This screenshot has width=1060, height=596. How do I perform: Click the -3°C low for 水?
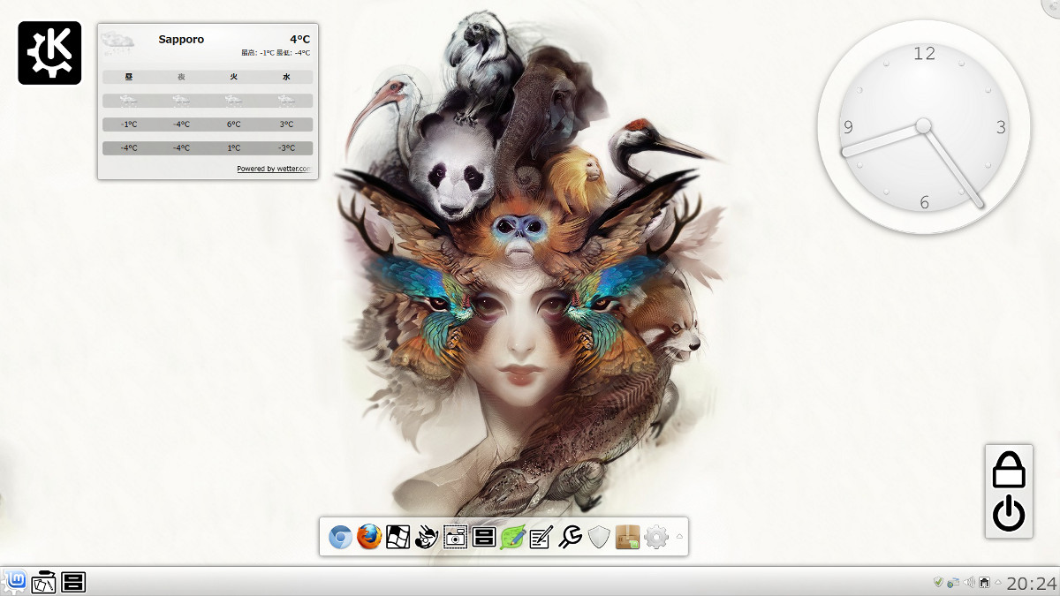point(286,148)
